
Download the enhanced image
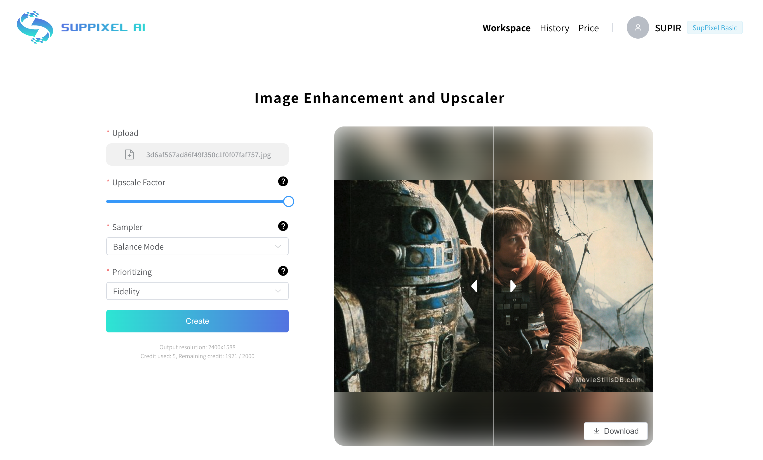(615, 431)
